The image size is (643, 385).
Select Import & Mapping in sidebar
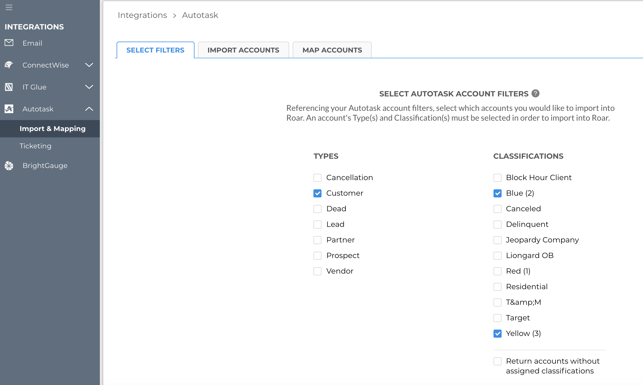click(x=53, y=129)
